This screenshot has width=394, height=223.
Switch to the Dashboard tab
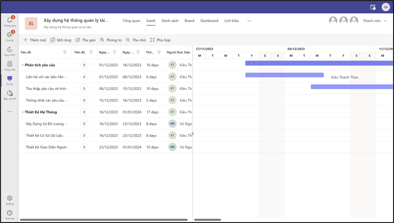click(x=209, y=21)
